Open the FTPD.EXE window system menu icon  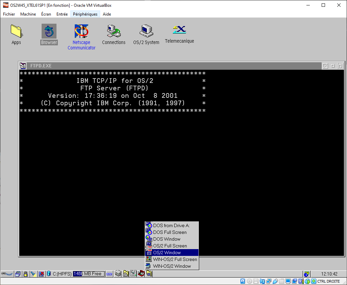point(23,66)
